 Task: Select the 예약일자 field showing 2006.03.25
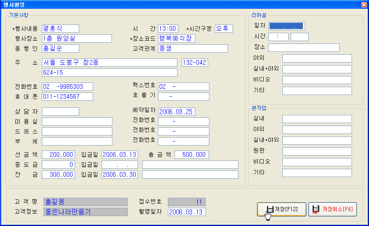coord(177,112)
